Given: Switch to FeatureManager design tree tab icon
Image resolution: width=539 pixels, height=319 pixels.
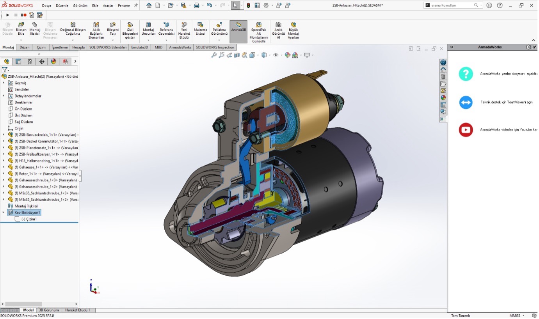Looking at the screenshot, I should click(x=7, y=62).
